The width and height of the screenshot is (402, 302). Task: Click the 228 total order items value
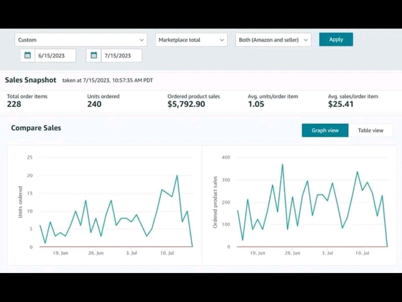(14, 104)
